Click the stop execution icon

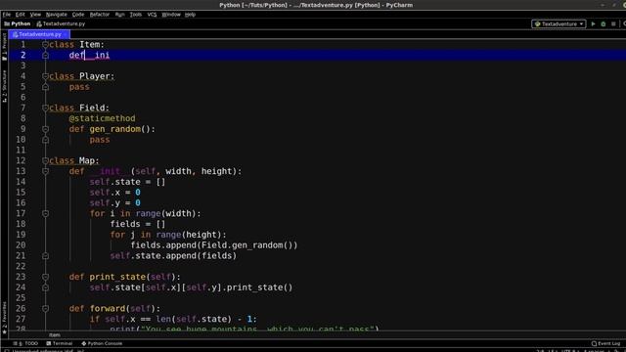tap(613, 23)
